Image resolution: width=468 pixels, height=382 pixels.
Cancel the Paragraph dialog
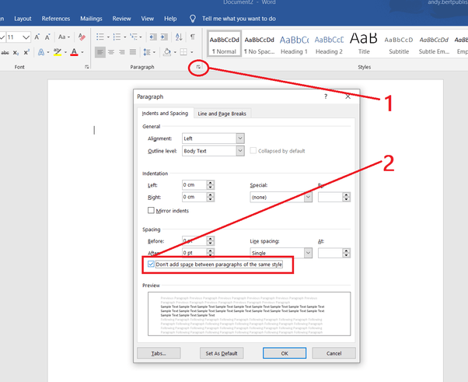point(334,353)
